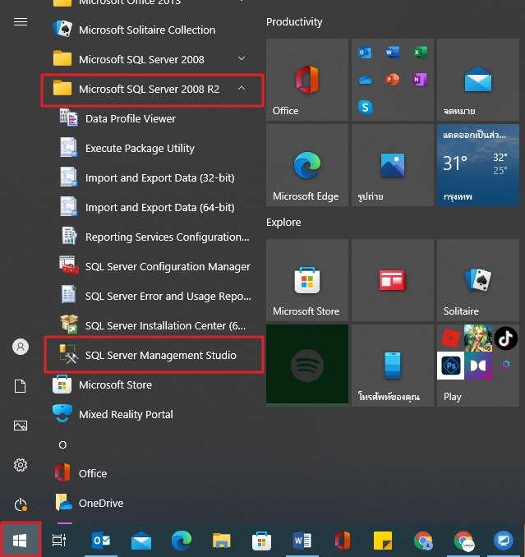The image size is (525, 557).
Task: Click the Productivity group heading
Action: pyautogui.click(x=294, y=22)
